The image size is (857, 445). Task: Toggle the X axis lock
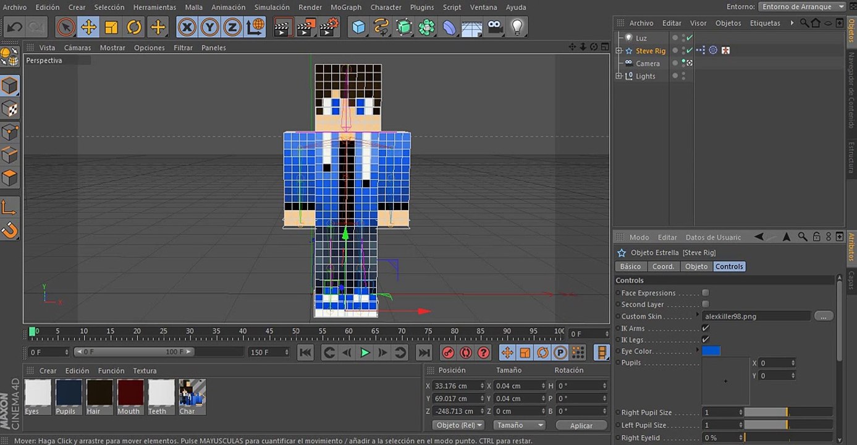187,27
